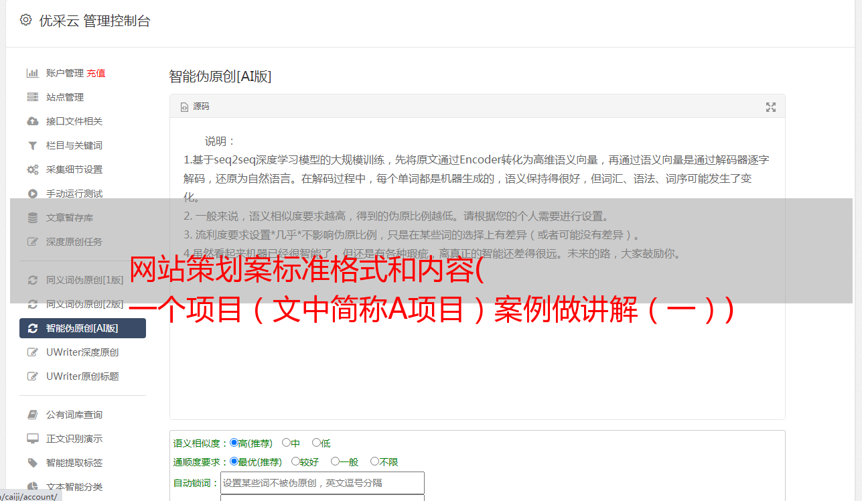This screenshot has height=501, width=862.
Task: Open 账户管理 bar chart icon
Action: coord(32,73)
